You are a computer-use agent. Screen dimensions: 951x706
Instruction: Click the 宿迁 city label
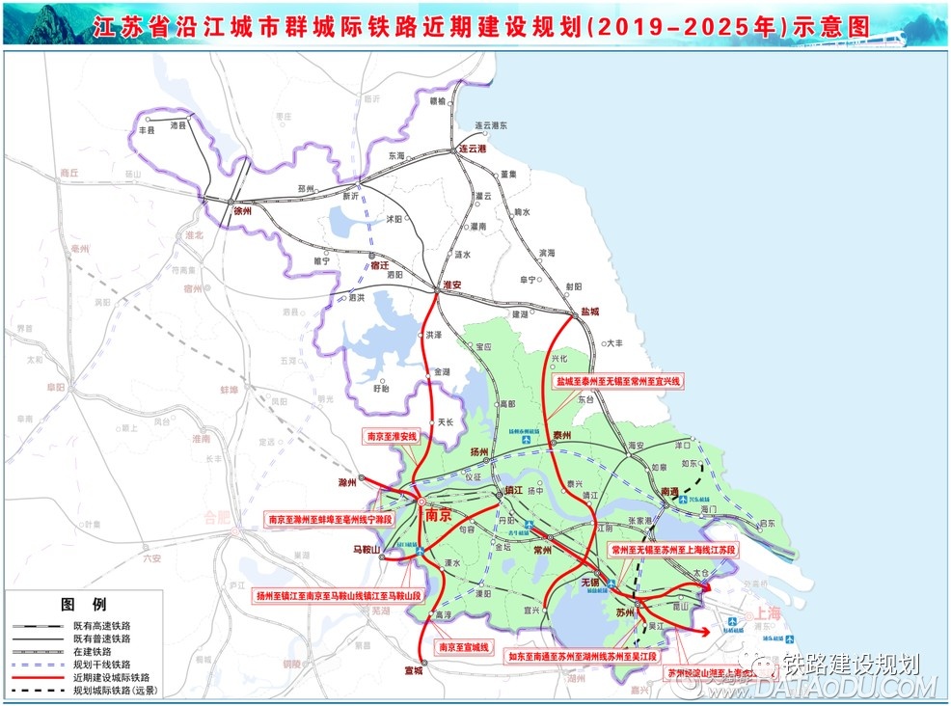pos(380,265)
